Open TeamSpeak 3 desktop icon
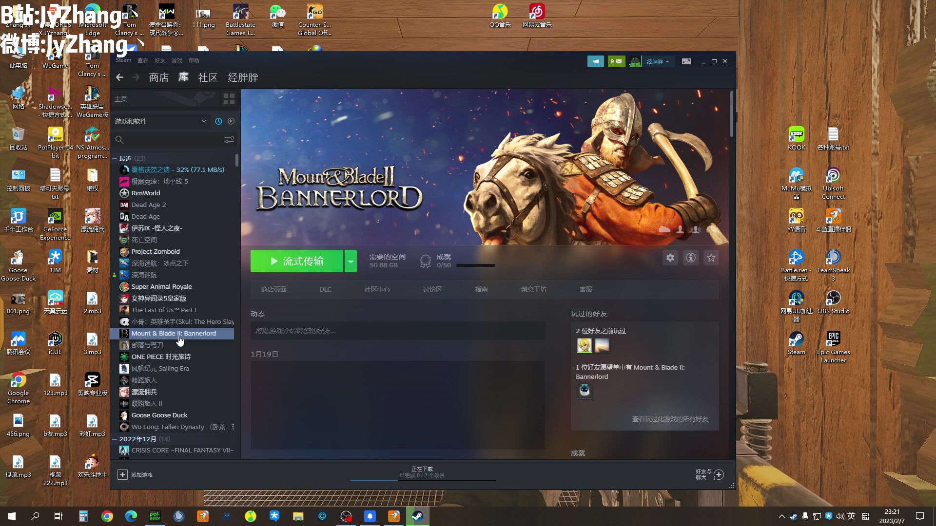The image size is (936, 526). (x=833, y=265)
